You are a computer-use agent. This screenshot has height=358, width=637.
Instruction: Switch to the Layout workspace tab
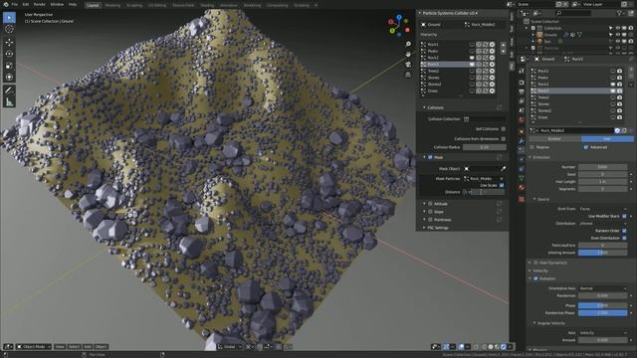coord(93,5)
